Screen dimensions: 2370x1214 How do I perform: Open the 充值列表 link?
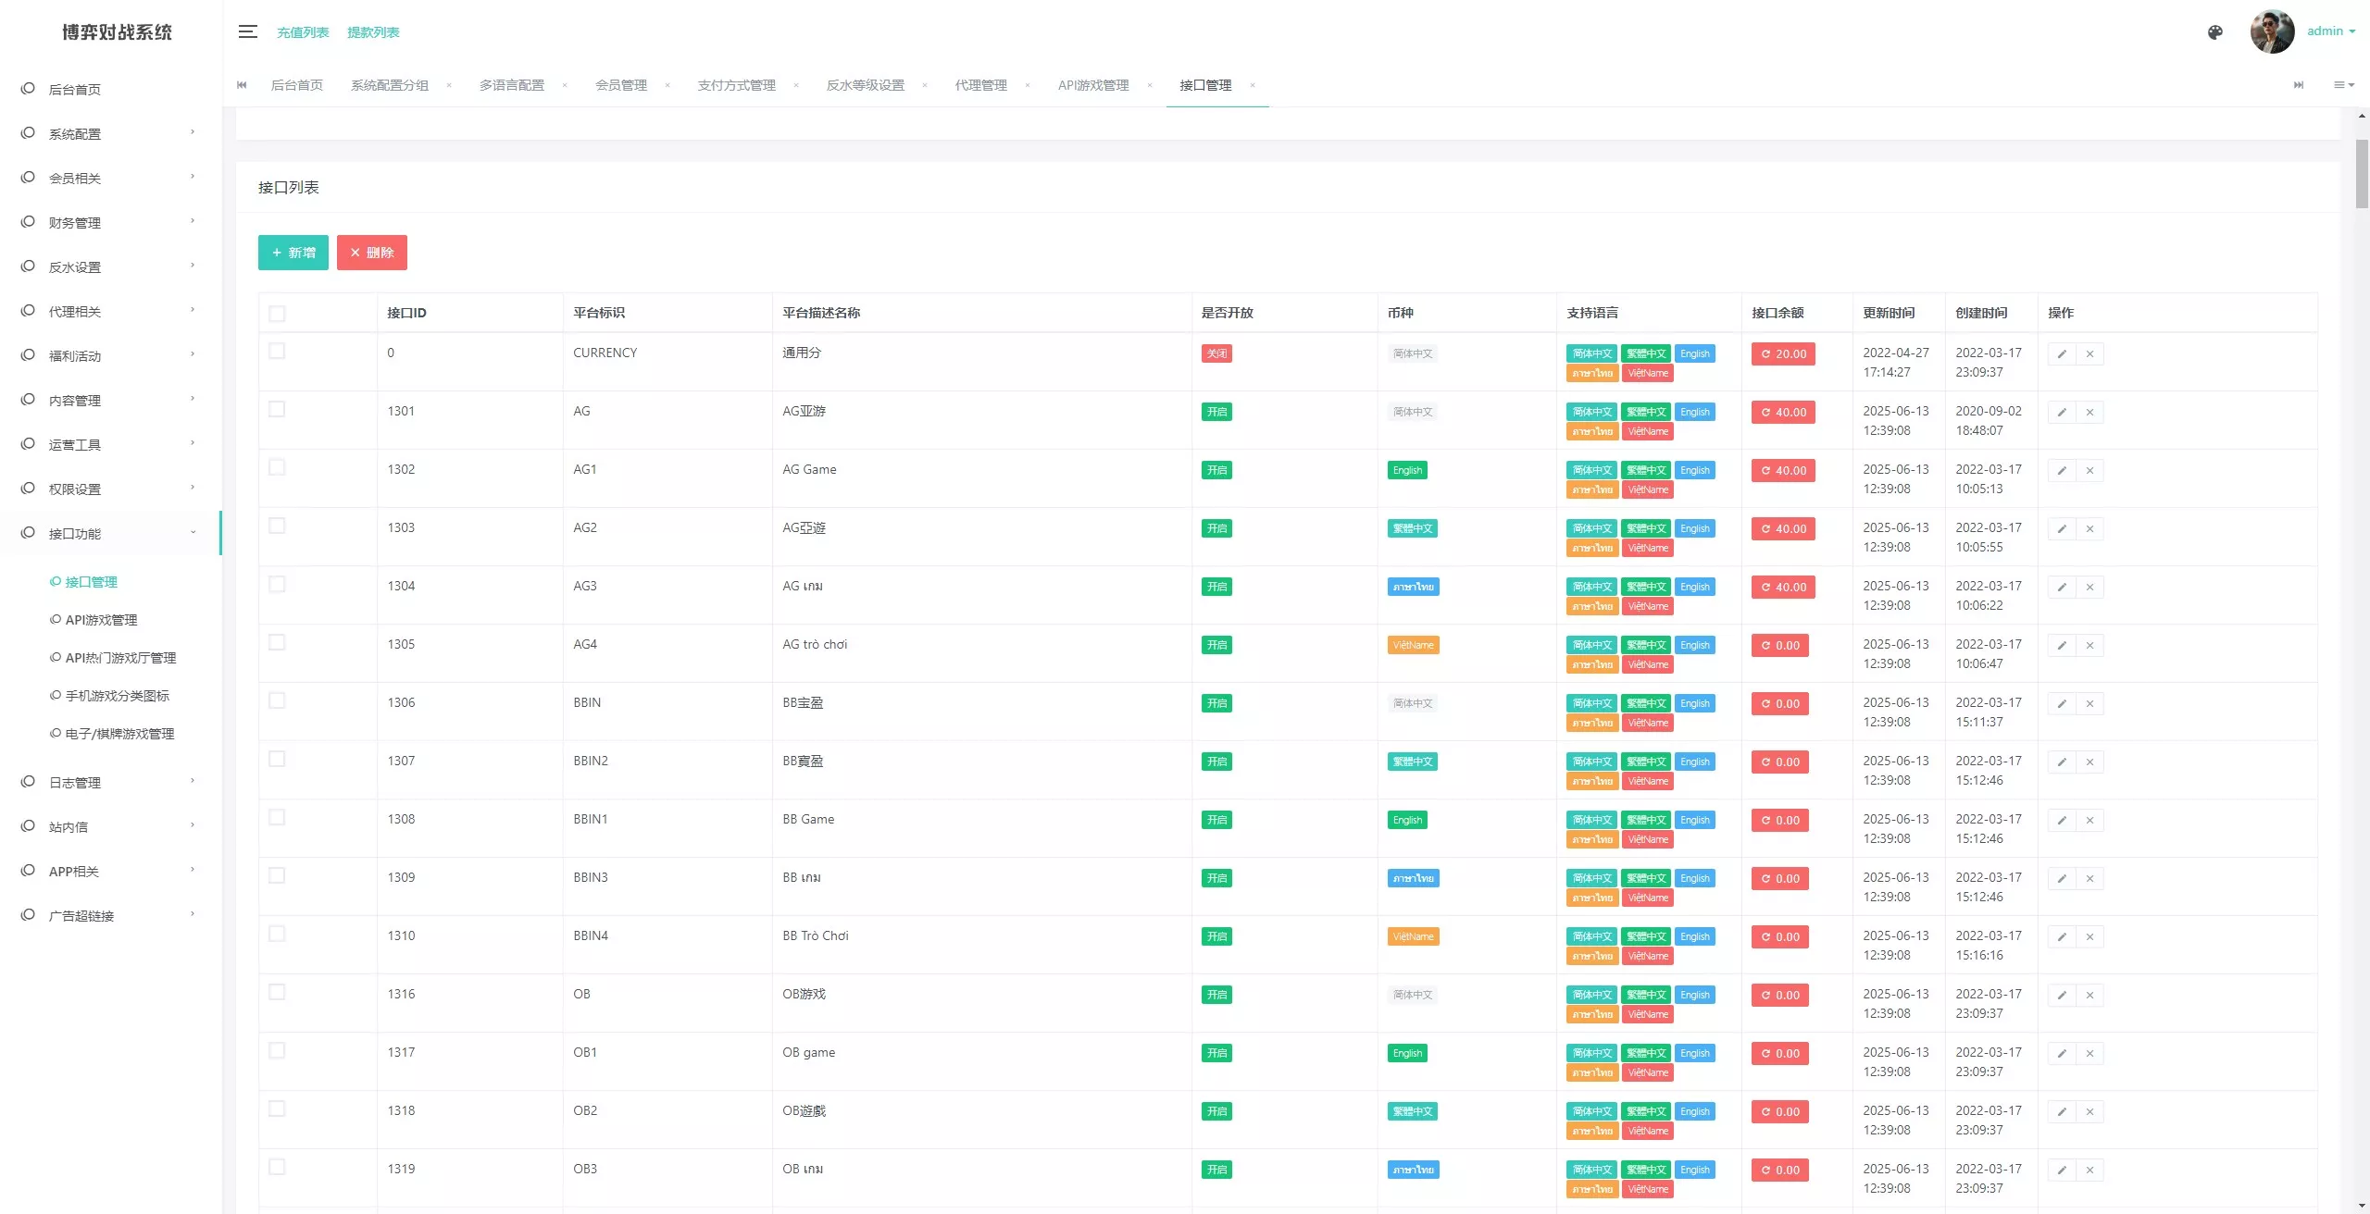click(x=303, y=32)
